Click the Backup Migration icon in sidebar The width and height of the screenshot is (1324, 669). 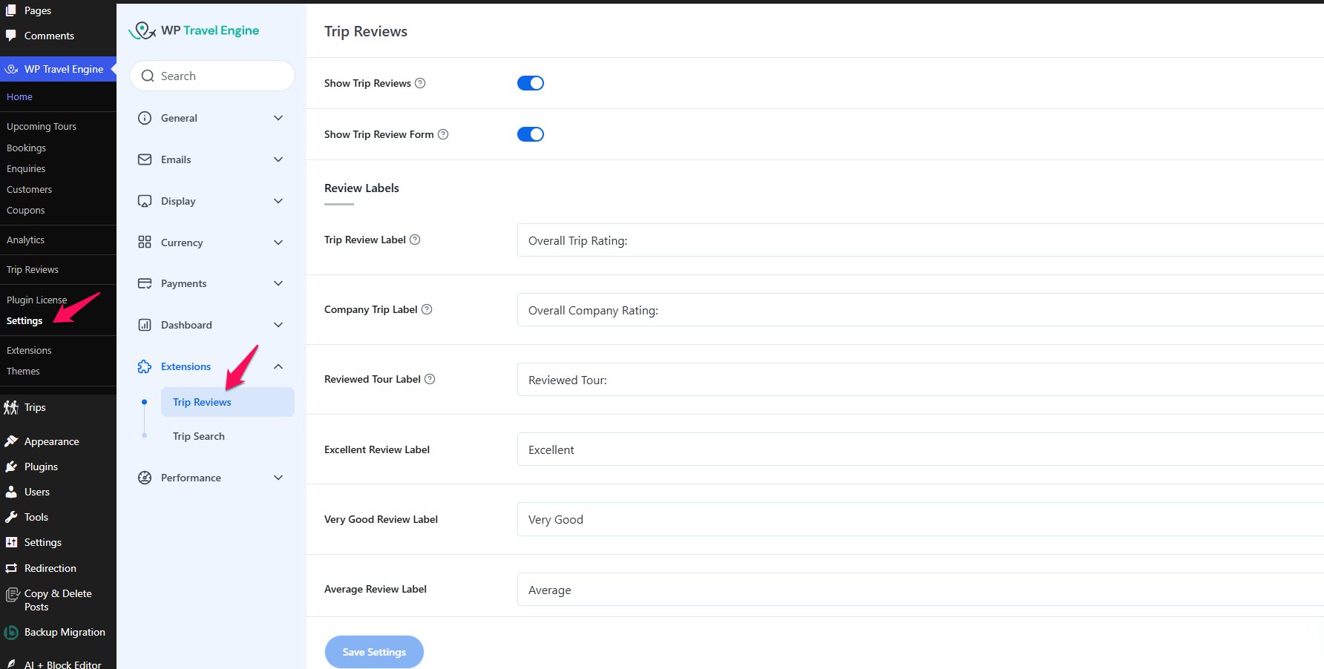[11, 633]
